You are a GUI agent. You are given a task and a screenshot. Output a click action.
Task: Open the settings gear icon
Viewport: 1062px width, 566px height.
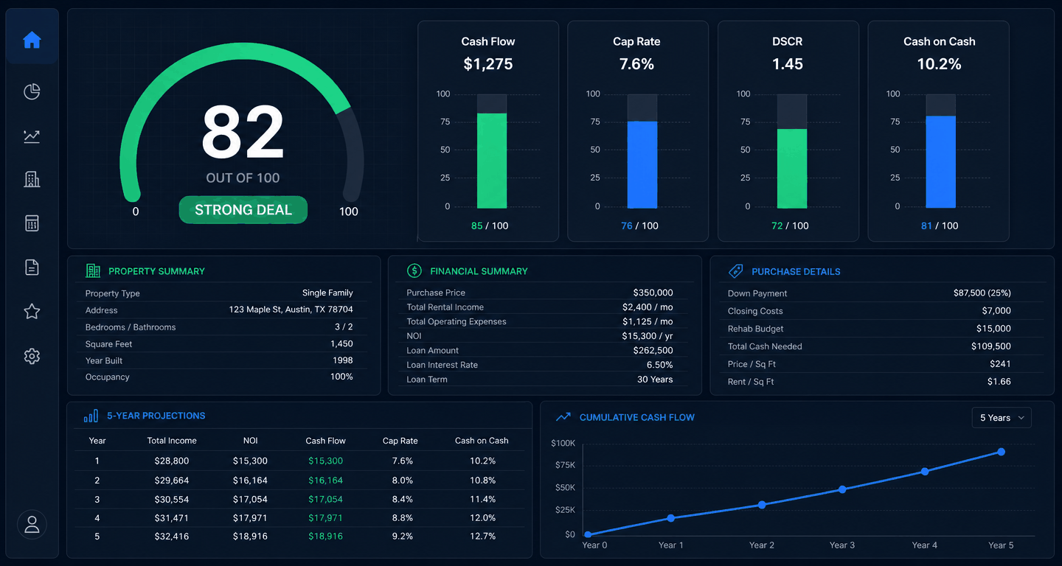pyautogui.click(x=32, y=356)
